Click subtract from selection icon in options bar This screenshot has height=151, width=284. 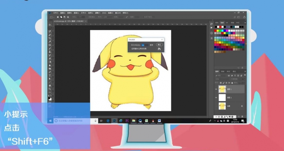click(x=65, y=17)
